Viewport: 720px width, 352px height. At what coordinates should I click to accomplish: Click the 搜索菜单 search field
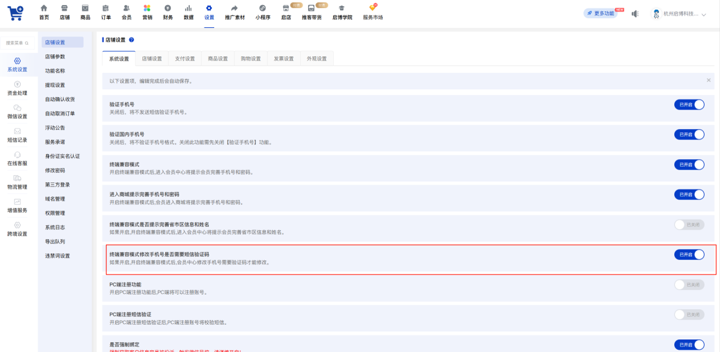(x=17, y=43)
